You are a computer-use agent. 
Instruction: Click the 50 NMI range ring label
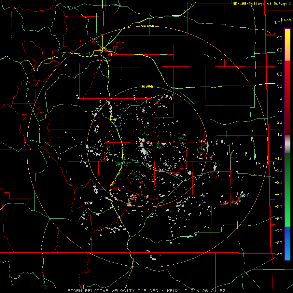tap(147, 86)
